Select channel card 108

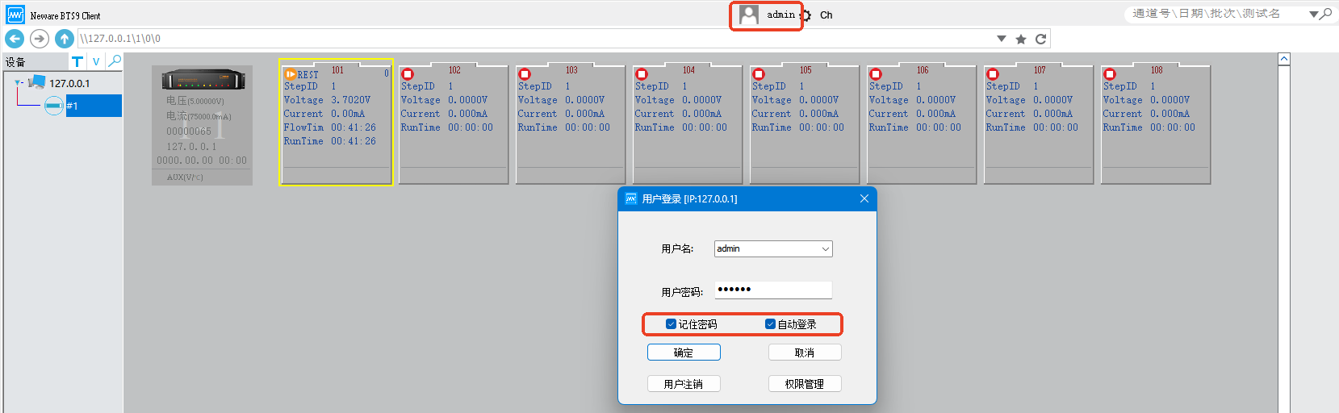(x=1156, y=124)
